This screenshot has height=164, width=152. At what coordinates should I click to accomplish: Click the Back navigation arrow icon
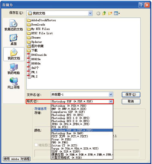click(x=98, y=13)
